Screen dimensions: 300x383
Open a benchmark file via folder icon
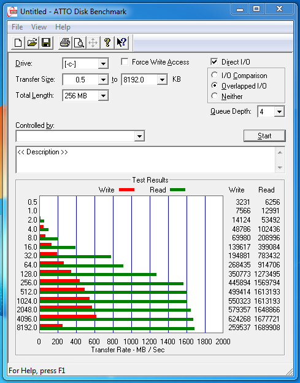[32, 43]
